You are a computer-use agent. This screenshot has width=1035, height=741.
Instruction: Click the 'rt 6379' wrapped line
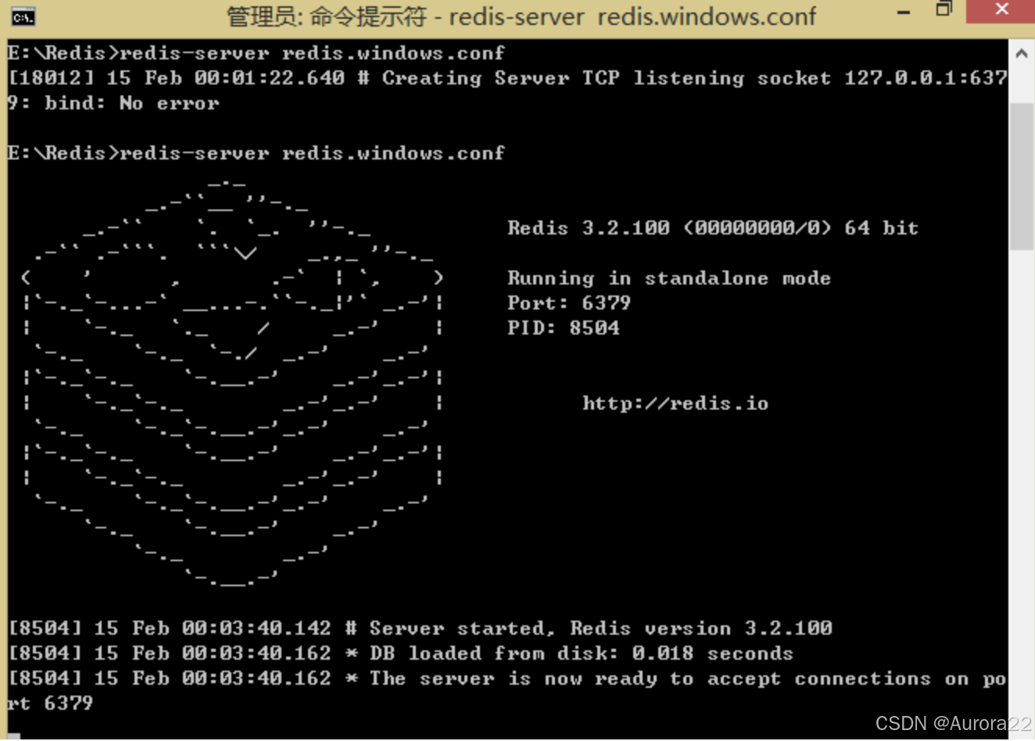point(50,703)
